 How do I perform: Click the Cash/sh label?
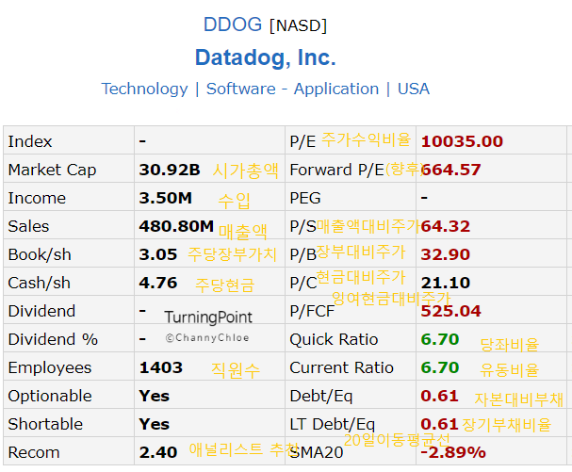pos(39,283)
